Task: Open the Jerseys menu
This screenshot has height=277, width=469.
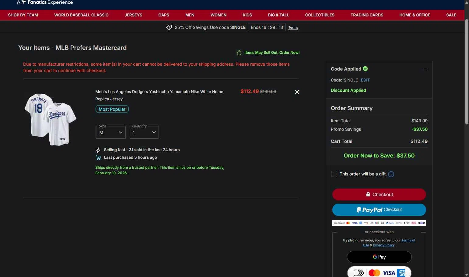Action: (133, 15)
